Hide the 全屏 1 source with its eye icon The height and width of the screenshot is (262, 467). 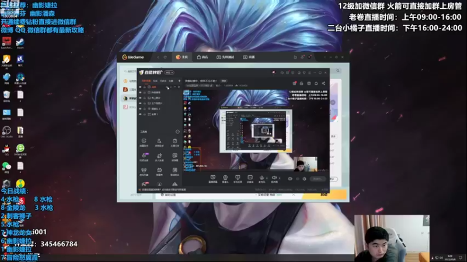click(140, 114)
